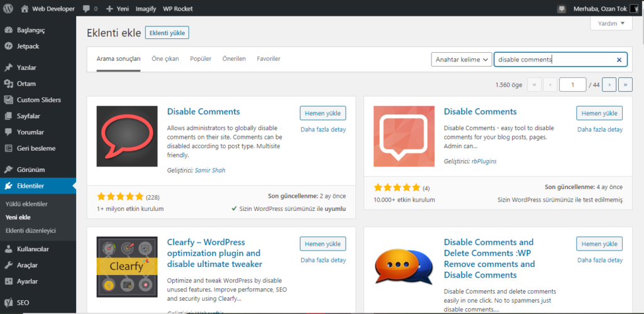Open the Anahtar kelime search type dropdown
Image resolution: width=644 pixels, height=314 pixels.
point(462,60)
